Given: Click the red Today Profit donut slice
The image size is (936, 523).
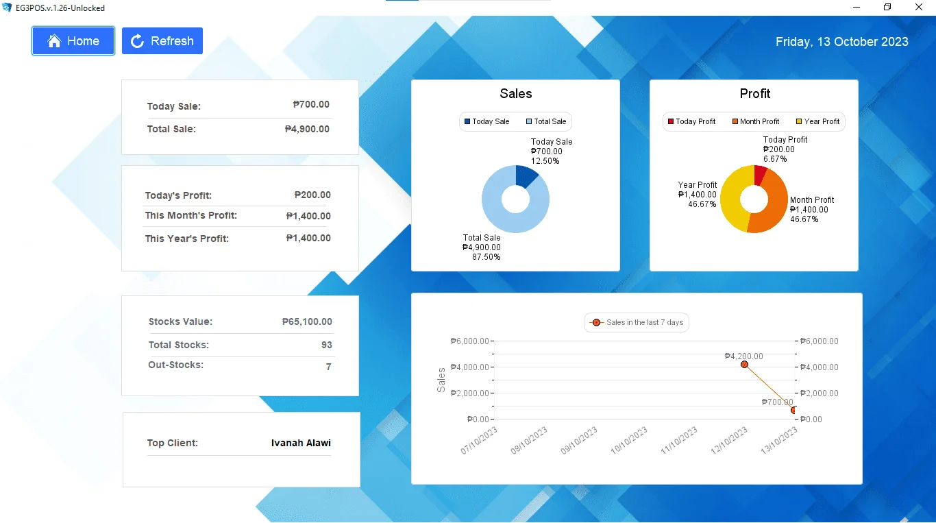Looking at the screenshot, I should [x=759, y=175].
